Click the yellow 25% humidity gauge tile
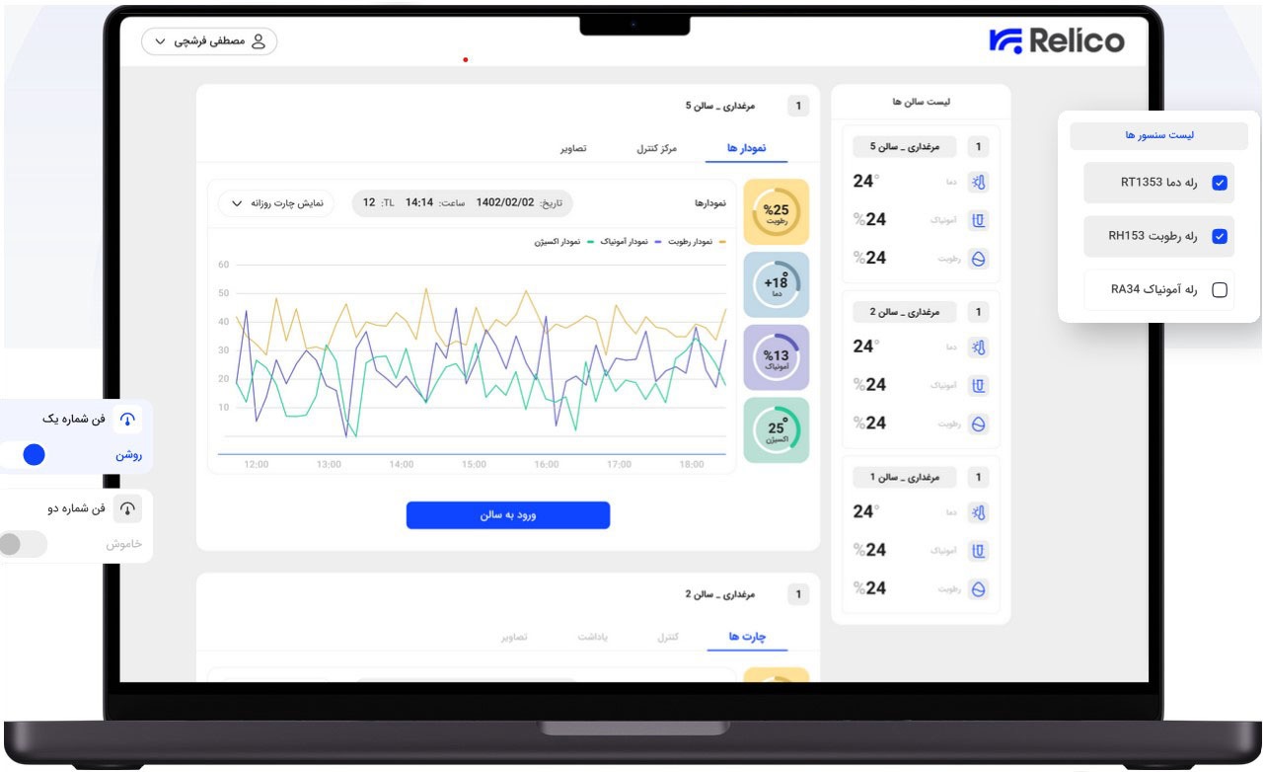1265x772 pixels. pyautogui.click(x=776, y=211)
